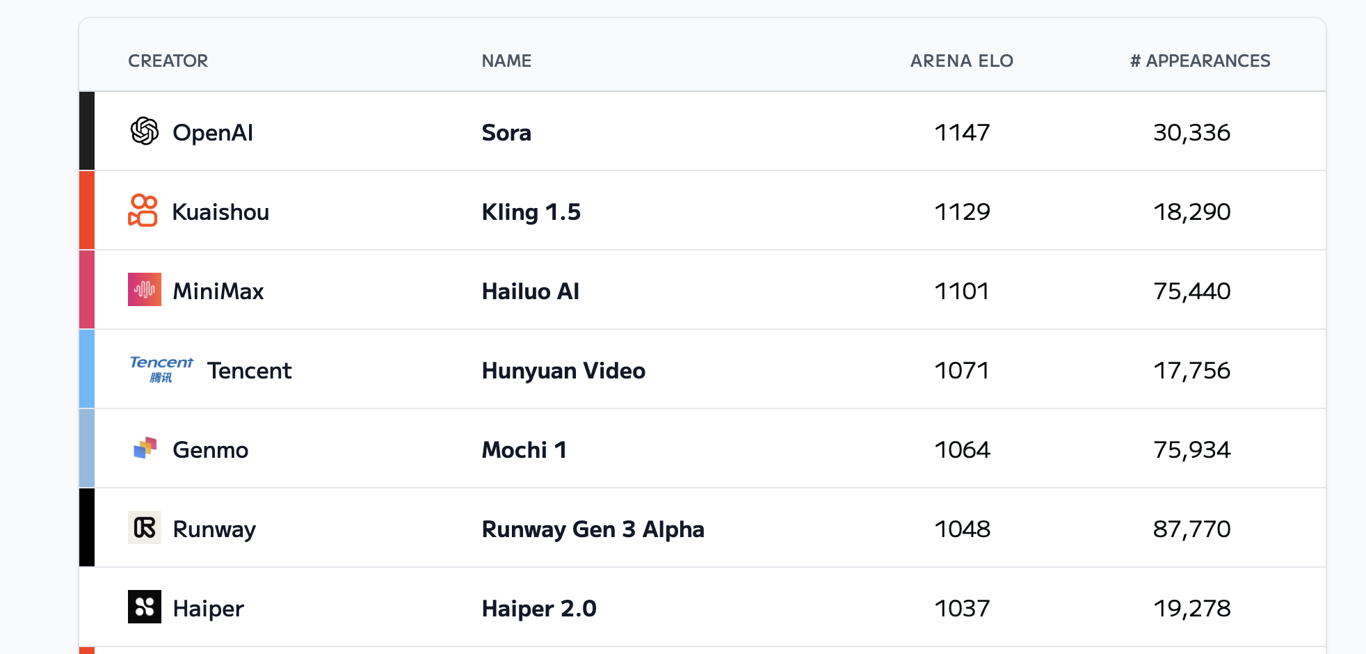Image resolution: width=1366 pixels, height=654 pixels.
Task: Open the Sora model name
Action: pos(506,132)
